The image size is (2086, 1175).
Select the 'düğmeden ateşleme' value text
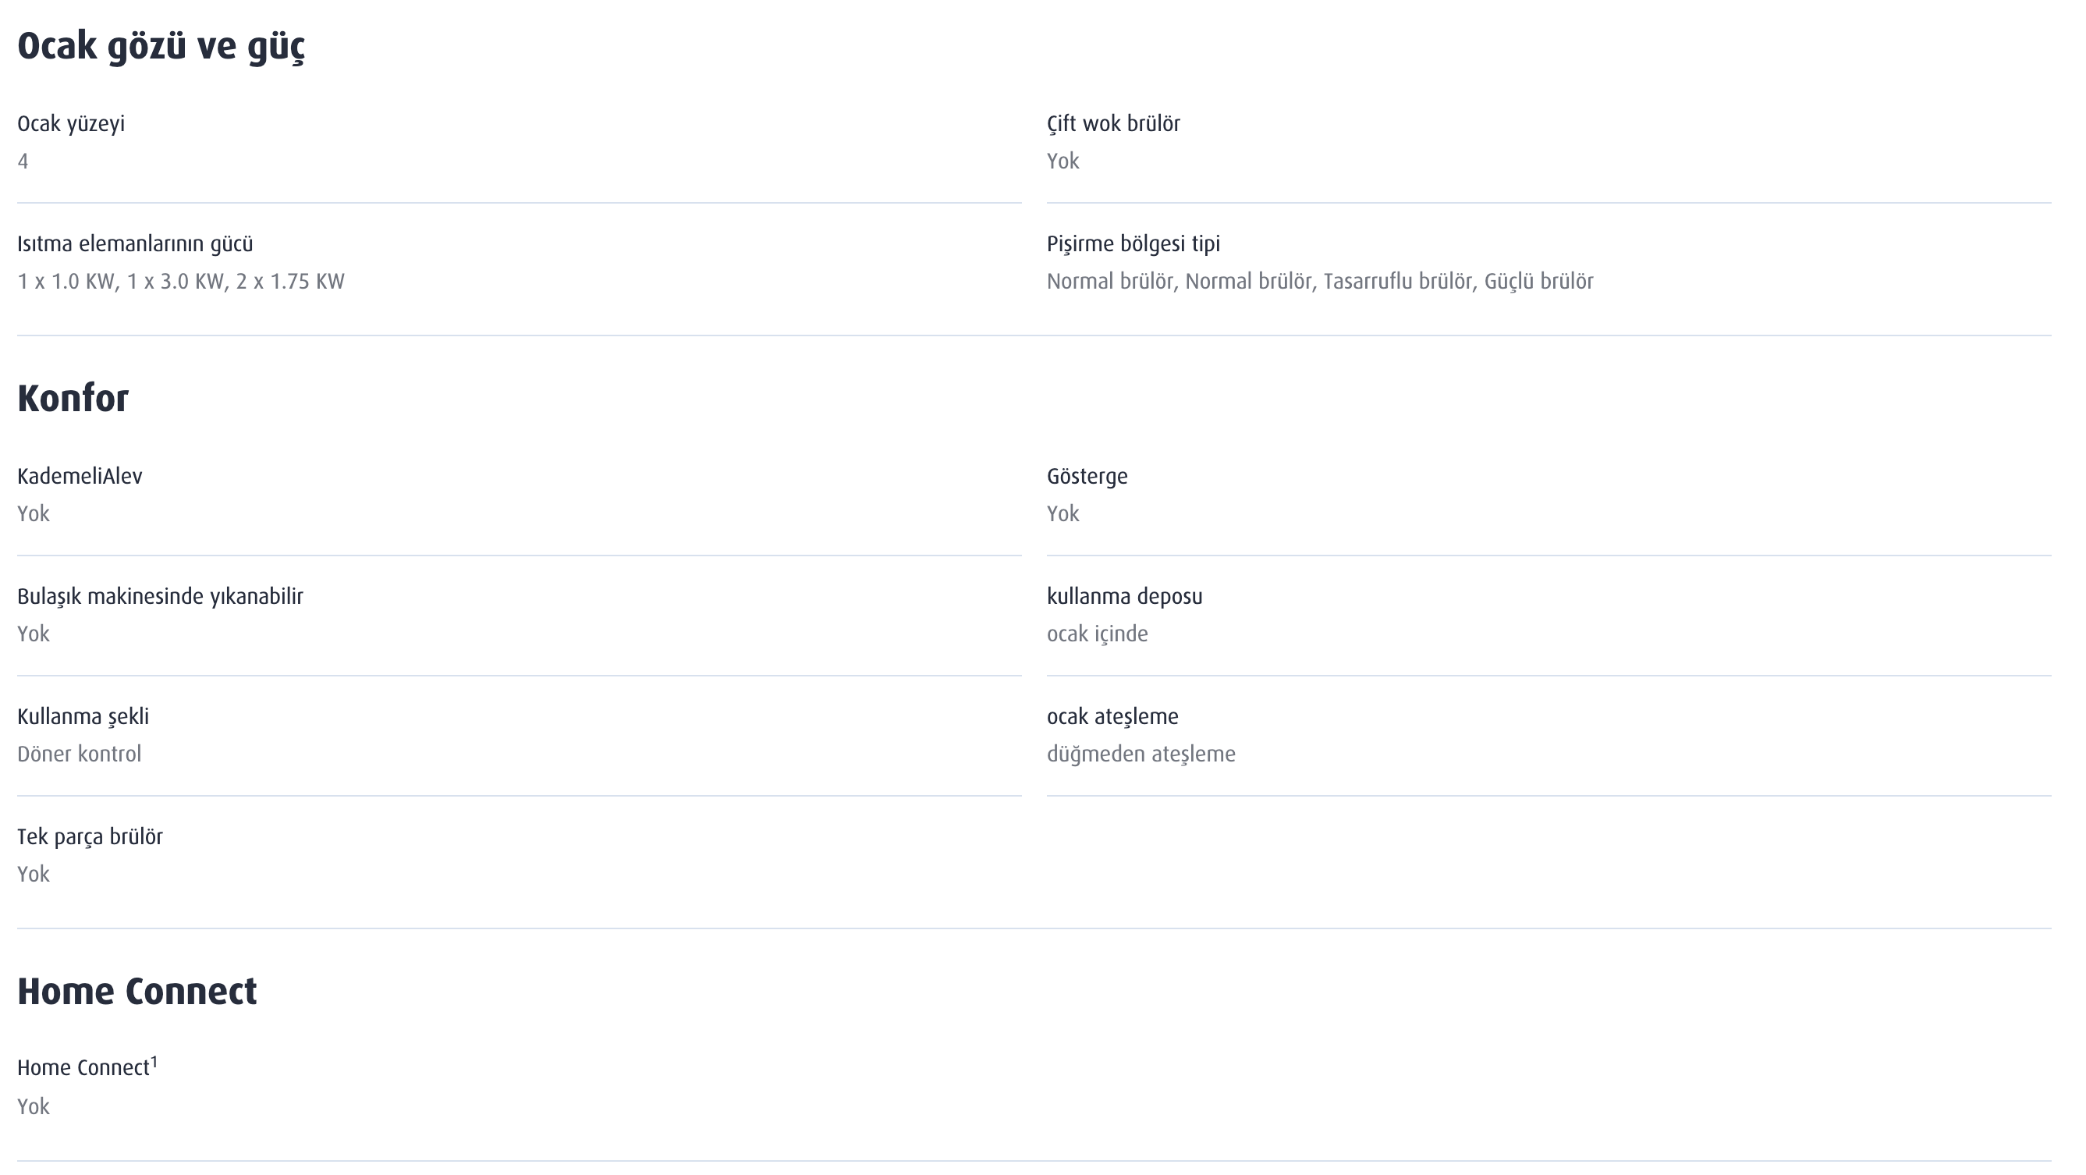(1141, 754)
